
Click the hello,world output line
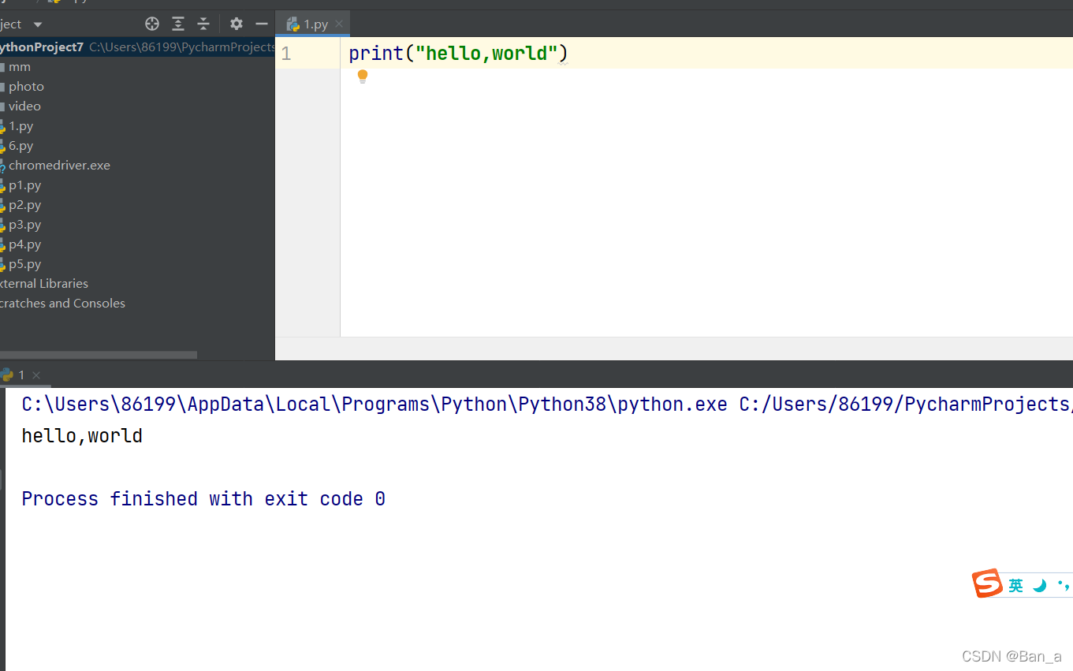pos(82,436)
